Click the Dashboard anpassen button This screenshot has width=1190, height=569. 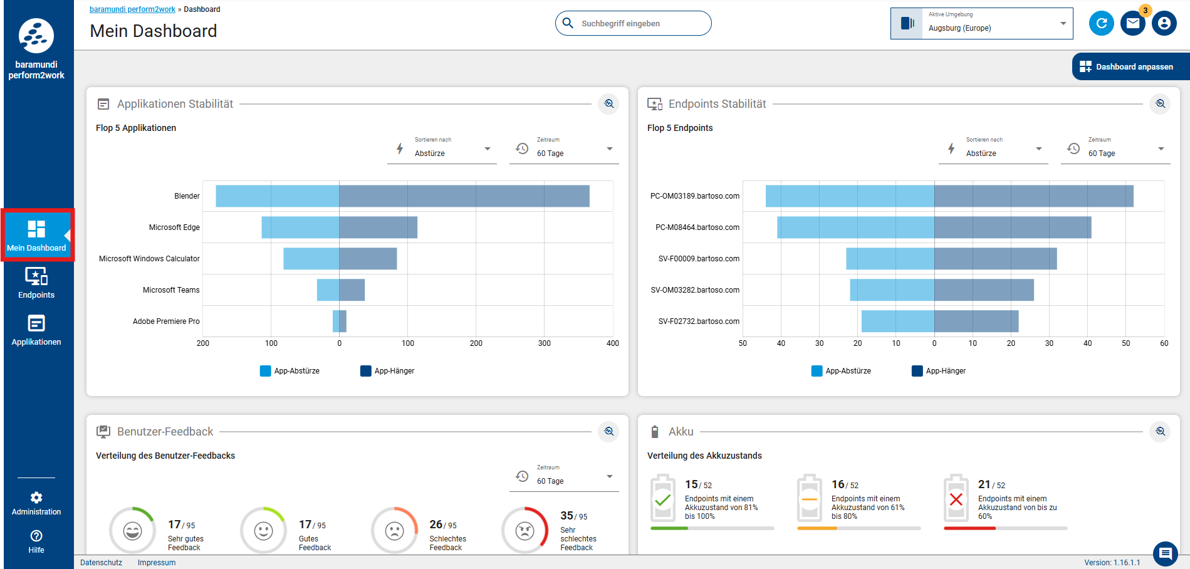[1130, 67]
